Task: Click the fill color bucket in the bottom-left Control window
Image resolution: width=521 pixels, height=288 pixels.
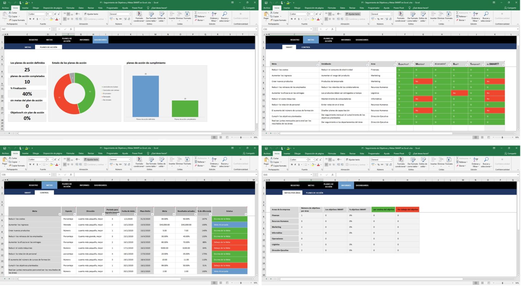Action: click(x=52, y=164)
